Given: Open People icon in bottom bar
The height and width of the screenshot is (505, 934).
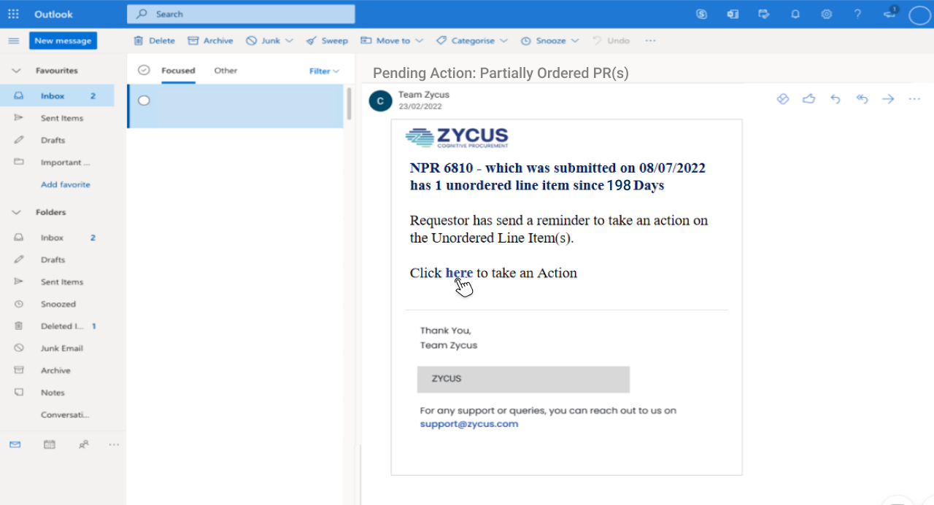Looking at the screenshot, I should [84, 444].
